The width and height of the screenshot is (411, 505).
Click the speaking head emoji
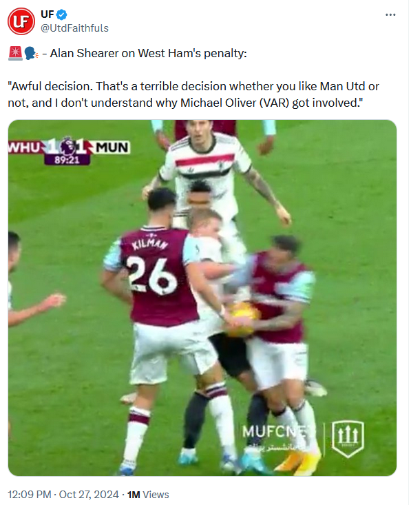[x=31, y=54]
